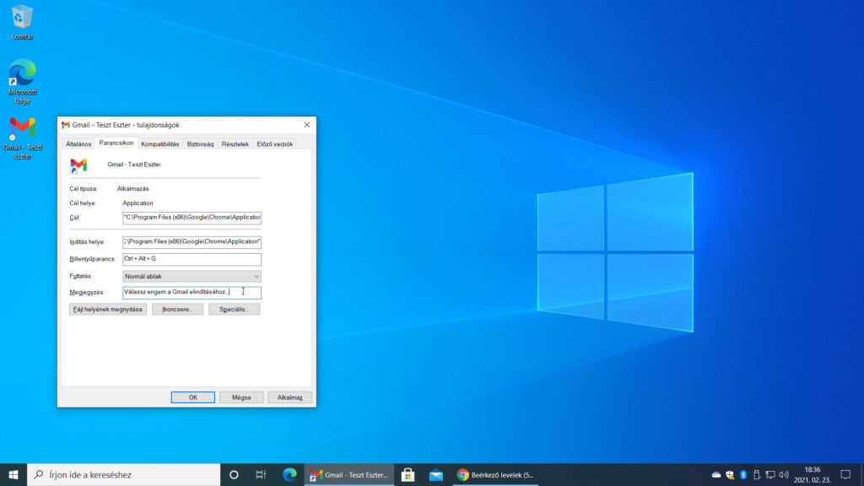Open the Mail app from taskbar
Screen dimensions: 864x486
pos(436,474)
